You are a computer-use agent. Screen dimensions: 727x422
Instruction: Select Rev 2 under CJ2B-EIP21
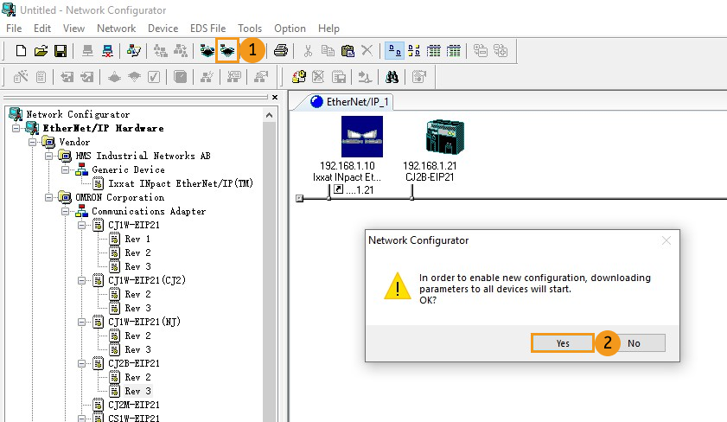click(137, 377)
